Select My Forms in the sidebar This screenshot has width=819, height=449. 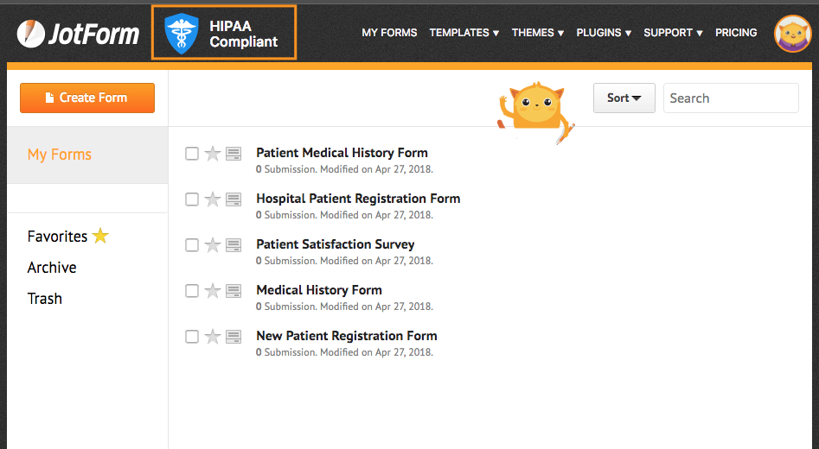click(x=87, y=155)
